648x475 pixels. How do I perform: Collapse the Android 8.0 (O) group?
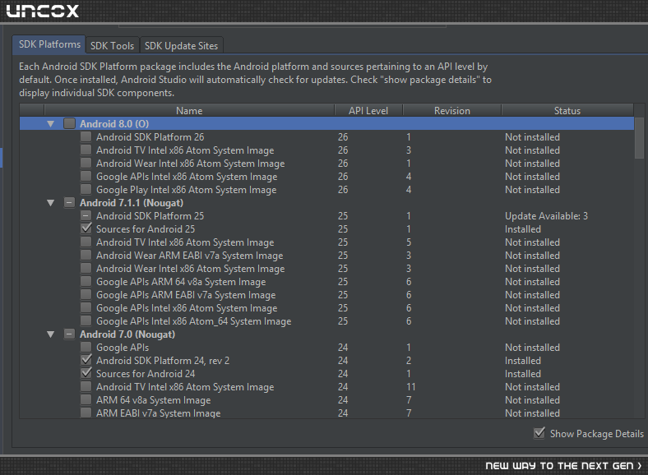point(51,124)
